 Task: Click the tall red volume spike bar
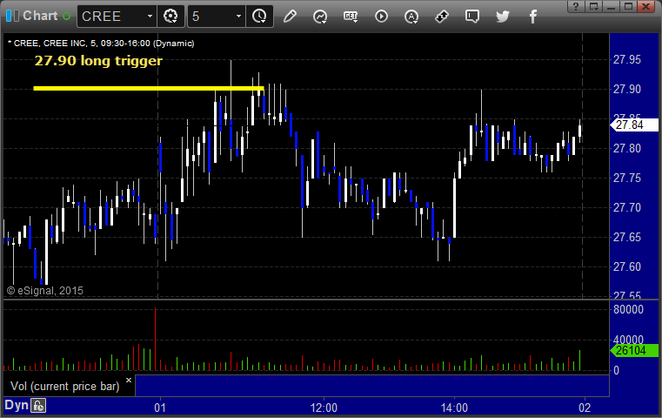156,339
